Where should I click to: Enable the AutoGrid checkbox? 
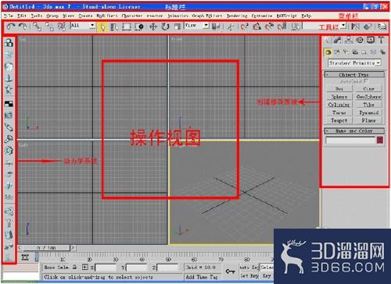pyautogui.click(x=366, y=81)
